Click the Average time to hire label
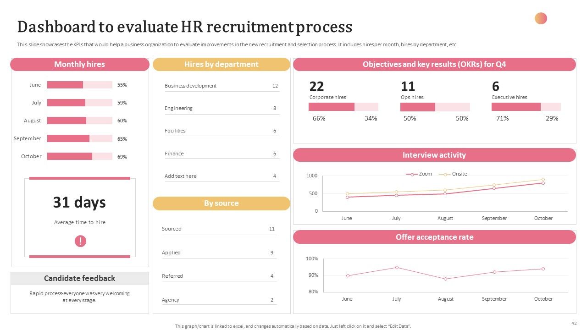The height and width of the screenshot is (330, 587). point(80,222)
